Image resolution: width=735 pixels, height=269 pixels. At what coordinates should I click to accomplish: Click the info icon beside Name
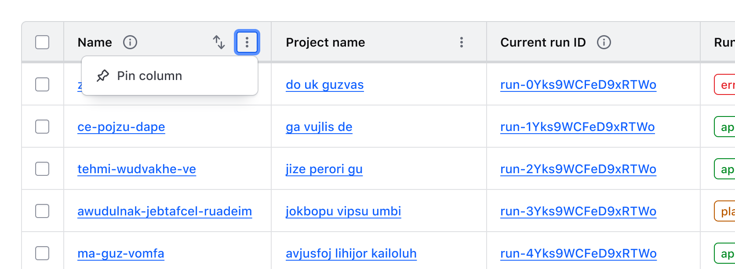click(x=130, y=42)
